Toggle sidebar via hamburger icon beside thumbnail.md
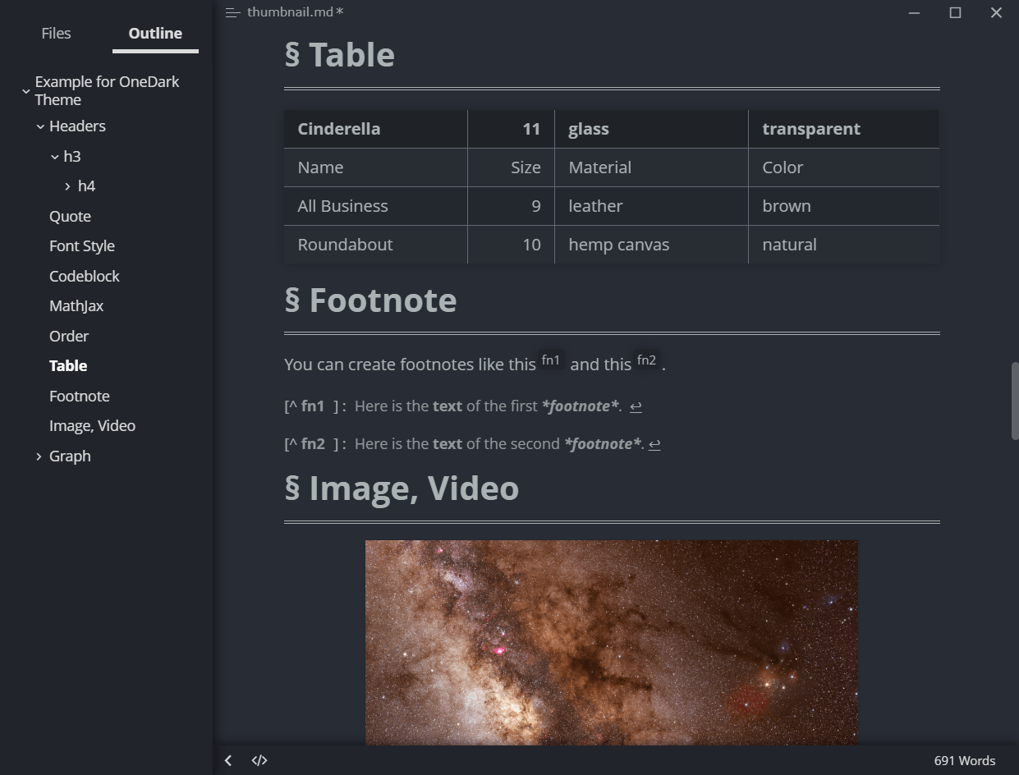1019x775 pixels. pyautogui.click(x=232, y=12)
